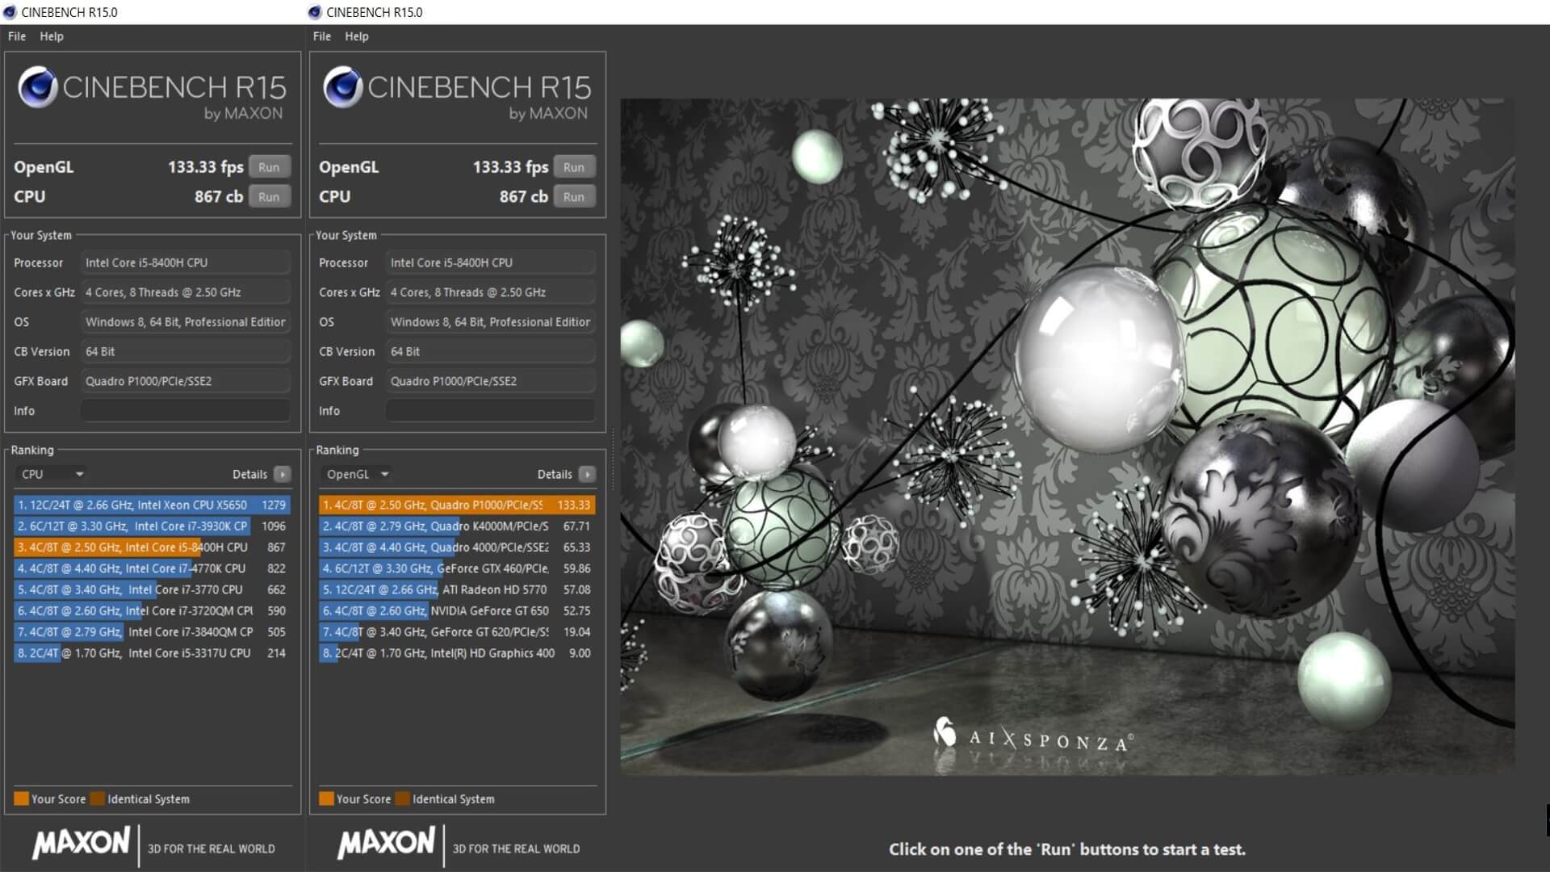Click the Details label in left ranking panel
1550x872 pixels.
(249, 474)
